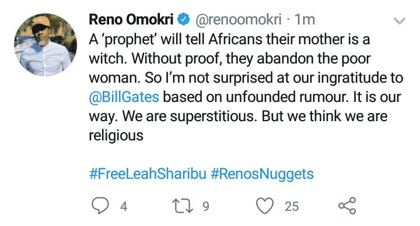Click the word religious in the tweet
The height and width of the screenshot is (226, 420).
(x=116, y=136)
